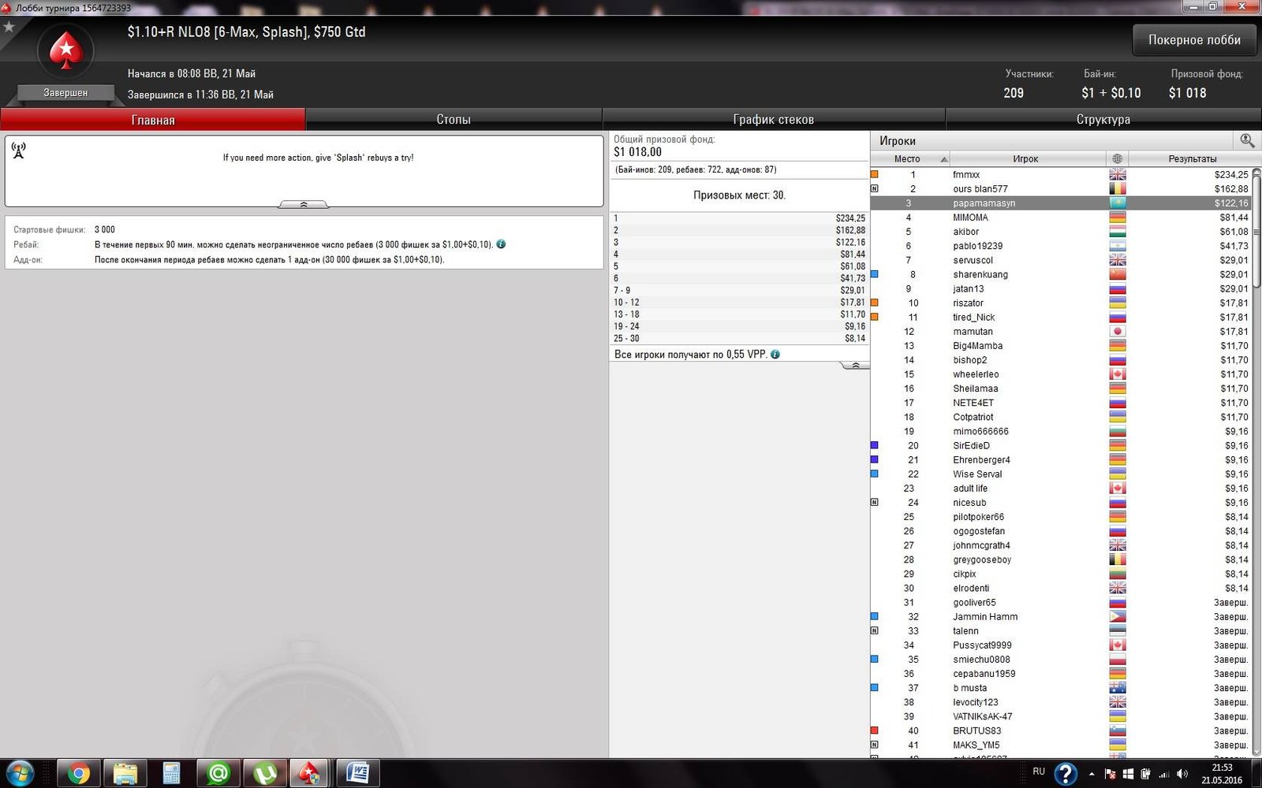
Task: Sort players by Результаты column
Action: click(1191, 158)
